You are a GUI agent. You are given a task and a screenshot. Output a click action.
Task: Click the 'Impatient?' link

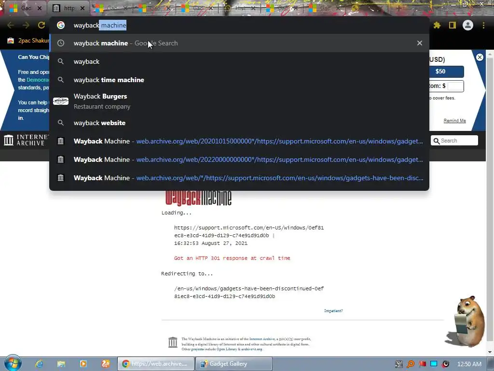click(x=333, y=311)
